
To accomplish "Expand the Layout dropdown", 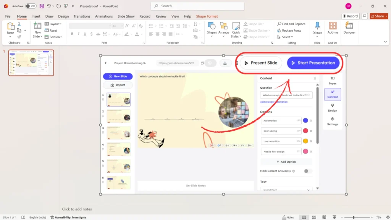I will coord(55,24).
